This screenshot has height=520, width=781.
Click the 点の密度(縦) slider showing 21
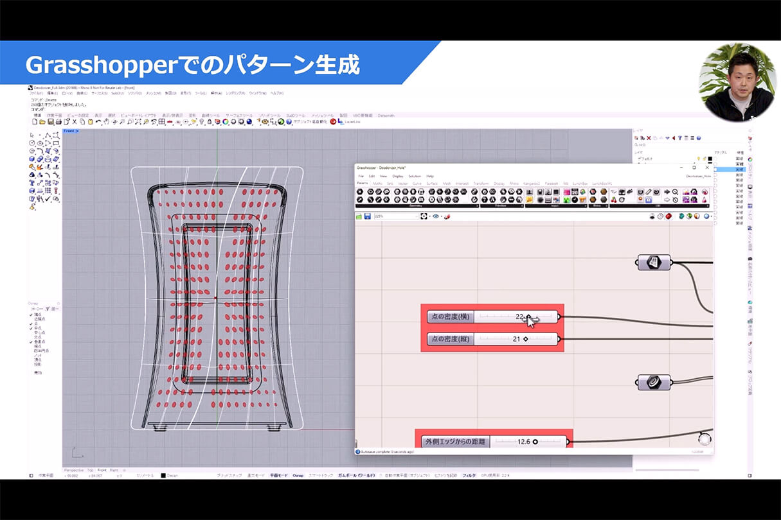pos(492,339)
